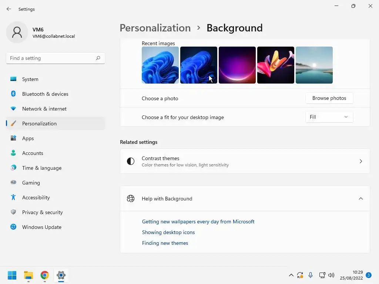This screenshot has height=284, width=379.
Task: Click the network display tray icon
Action: click(x=322, y=275)
